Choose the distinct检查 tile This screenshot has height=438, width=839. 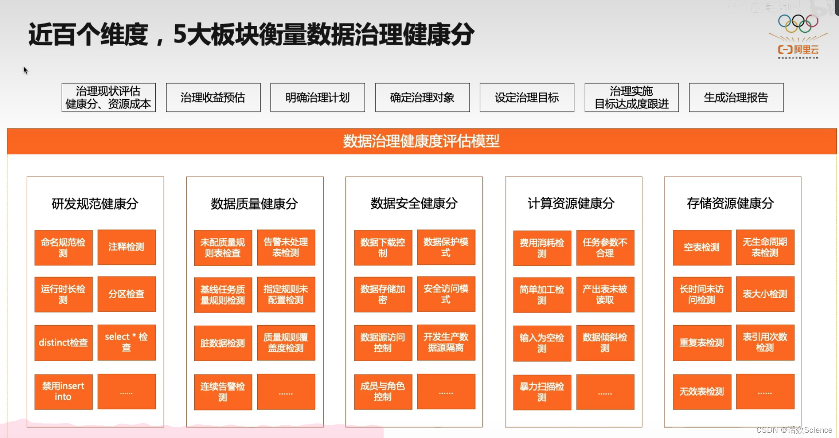(x=63, y=343)
